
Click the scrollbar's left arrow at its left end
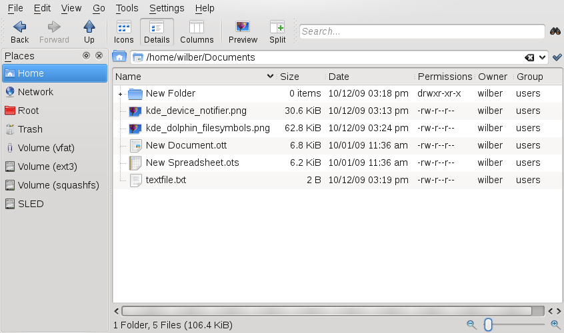[x=116, y=311]
